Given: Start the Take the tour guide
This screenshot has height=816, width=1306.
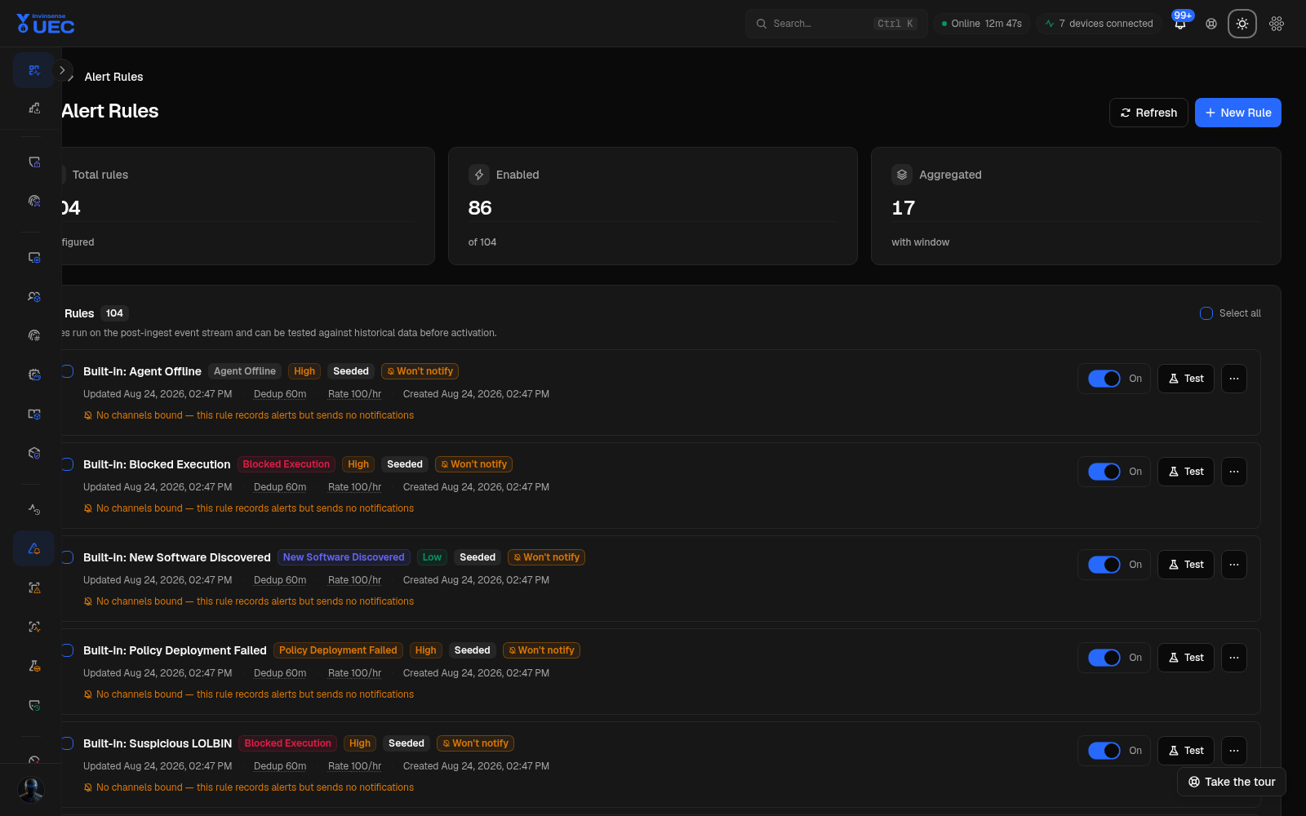Looking at the screenshot, I should tap(1232, 782).
